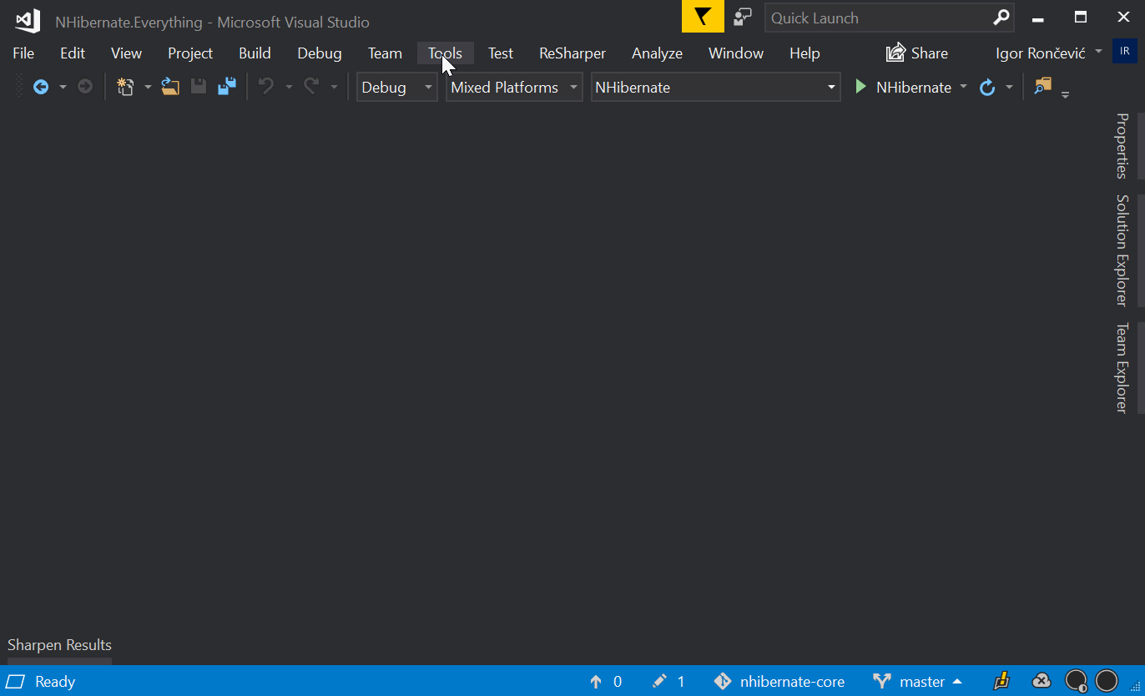Click the toolbar drag grip handle
The width and height of the screenshot is (1145, 696).
[x=20, y=87]
